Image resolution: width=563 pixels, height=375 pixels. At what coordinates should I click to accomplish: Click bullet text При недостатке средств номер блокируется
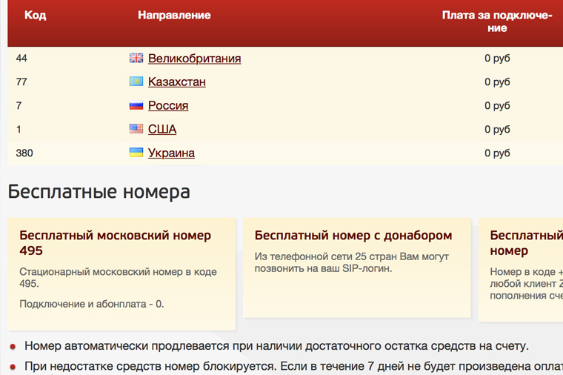point(150,366)
